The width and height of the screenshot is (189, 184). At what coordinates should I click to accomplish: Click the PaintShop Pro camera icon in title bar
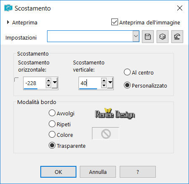pyautogui.click(x=8, y=8)
